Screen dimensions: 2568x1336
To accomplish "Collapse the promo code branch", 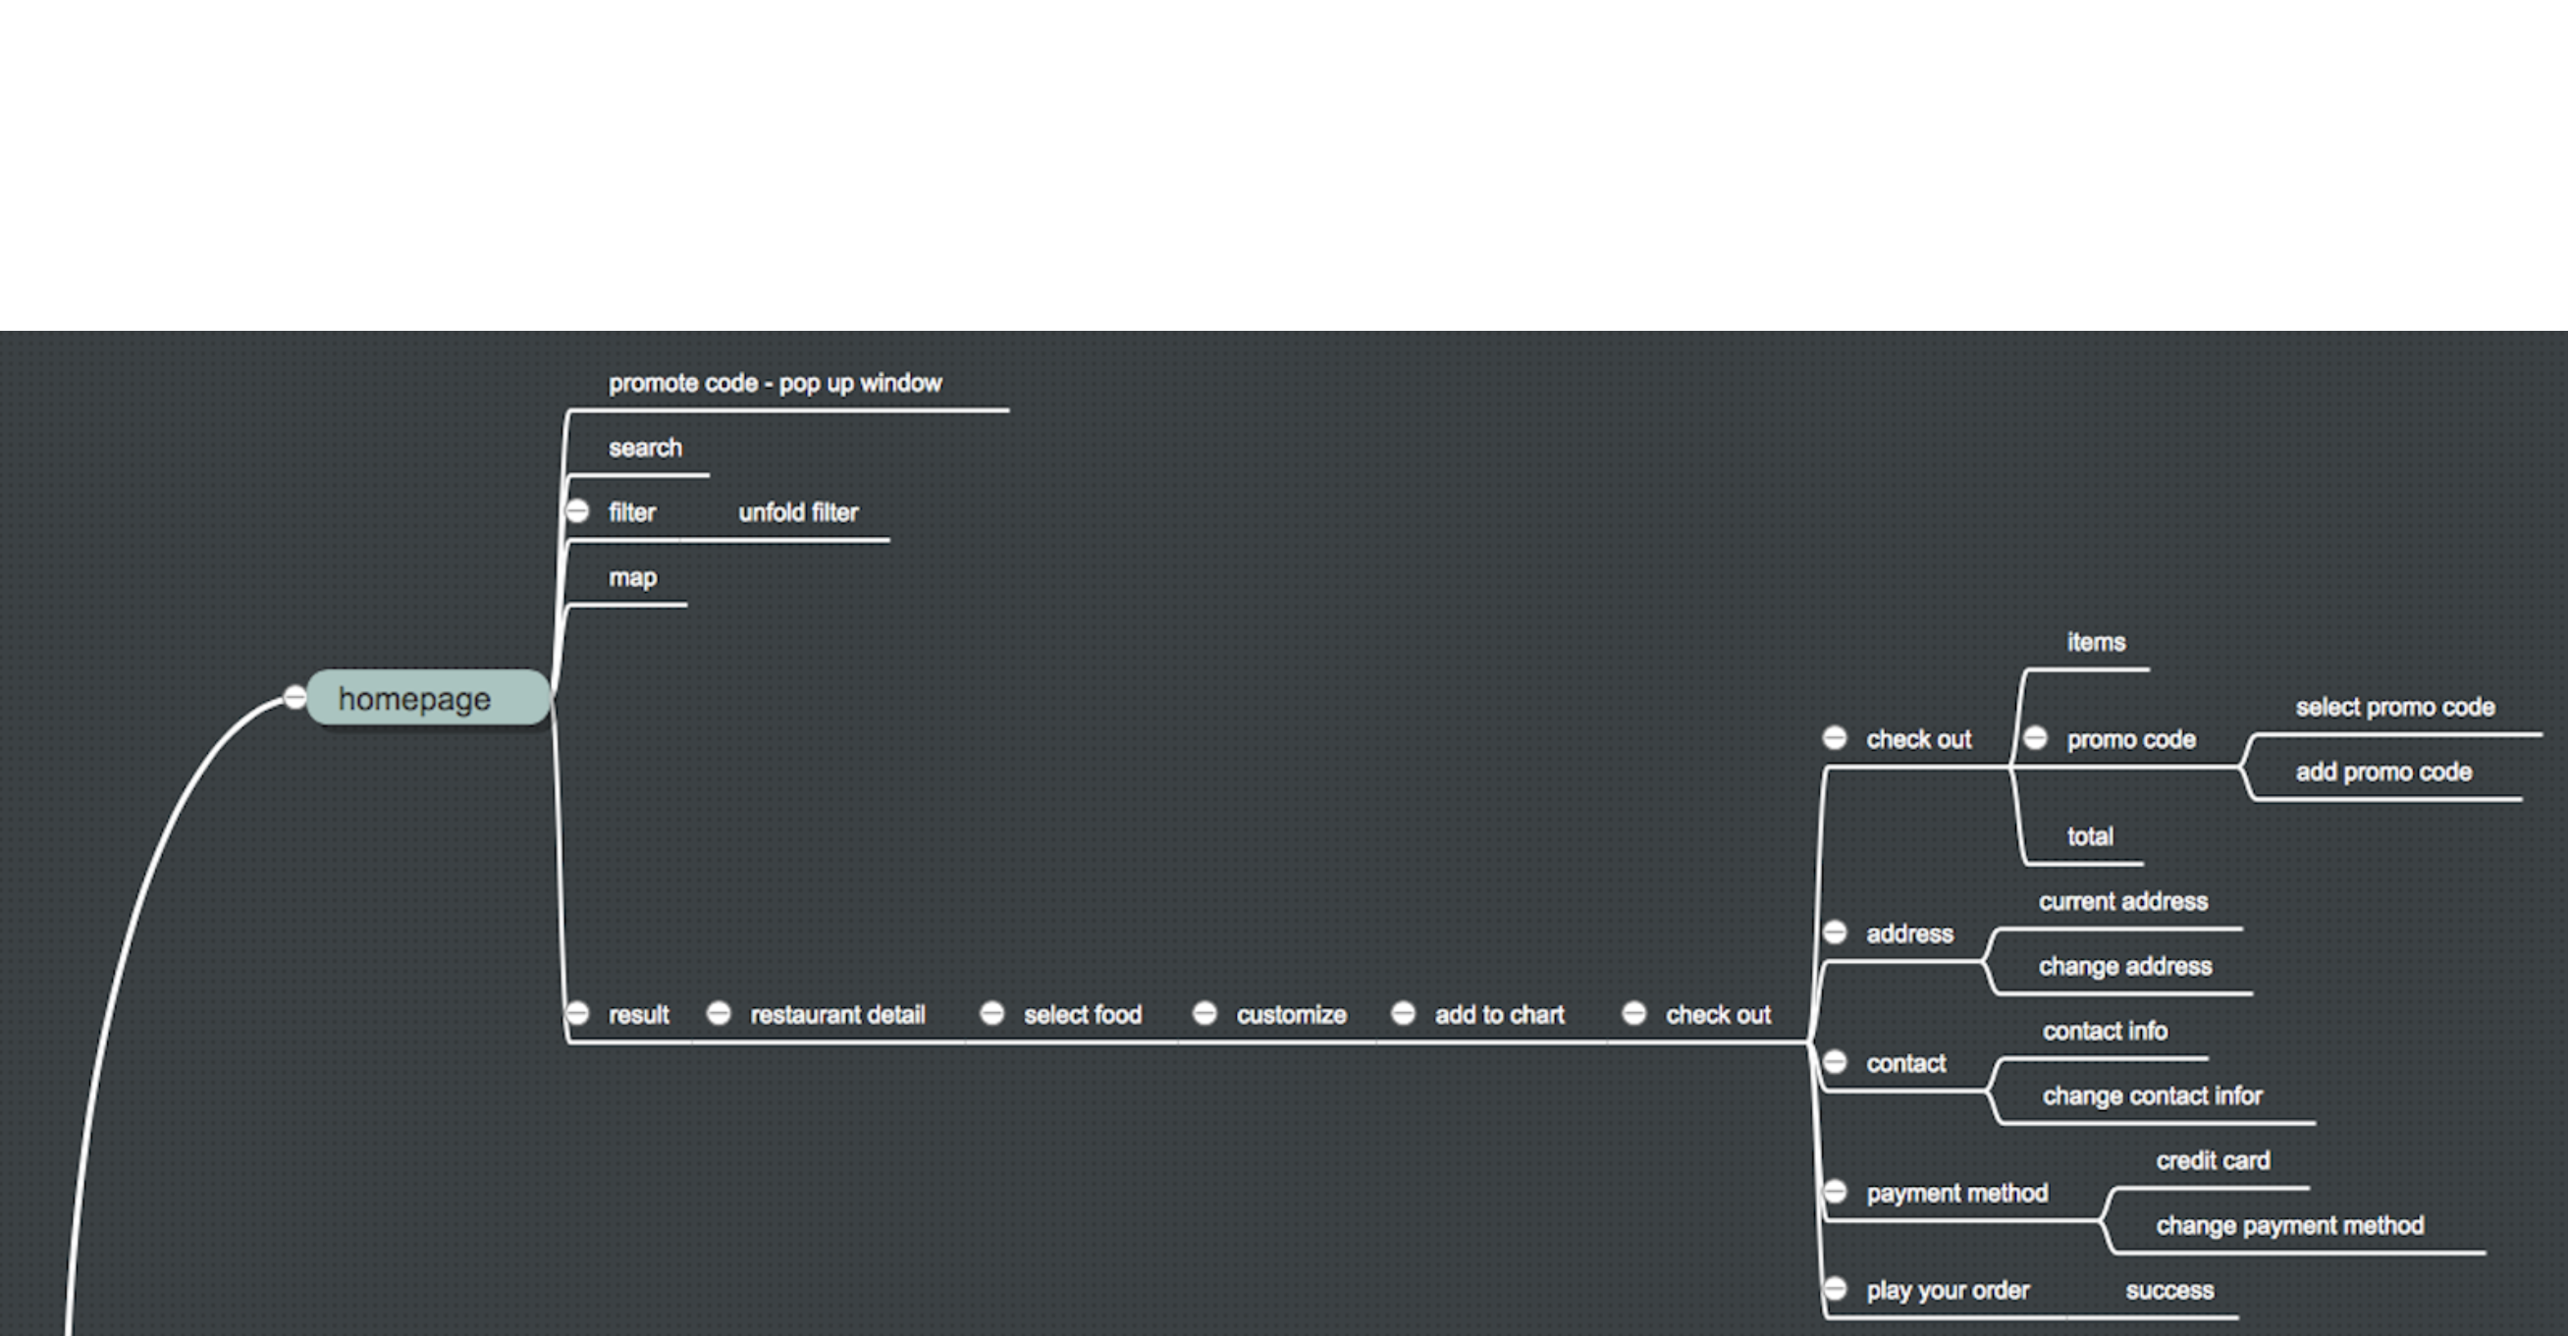I will pyautogui.click(x=2036, y=738).
